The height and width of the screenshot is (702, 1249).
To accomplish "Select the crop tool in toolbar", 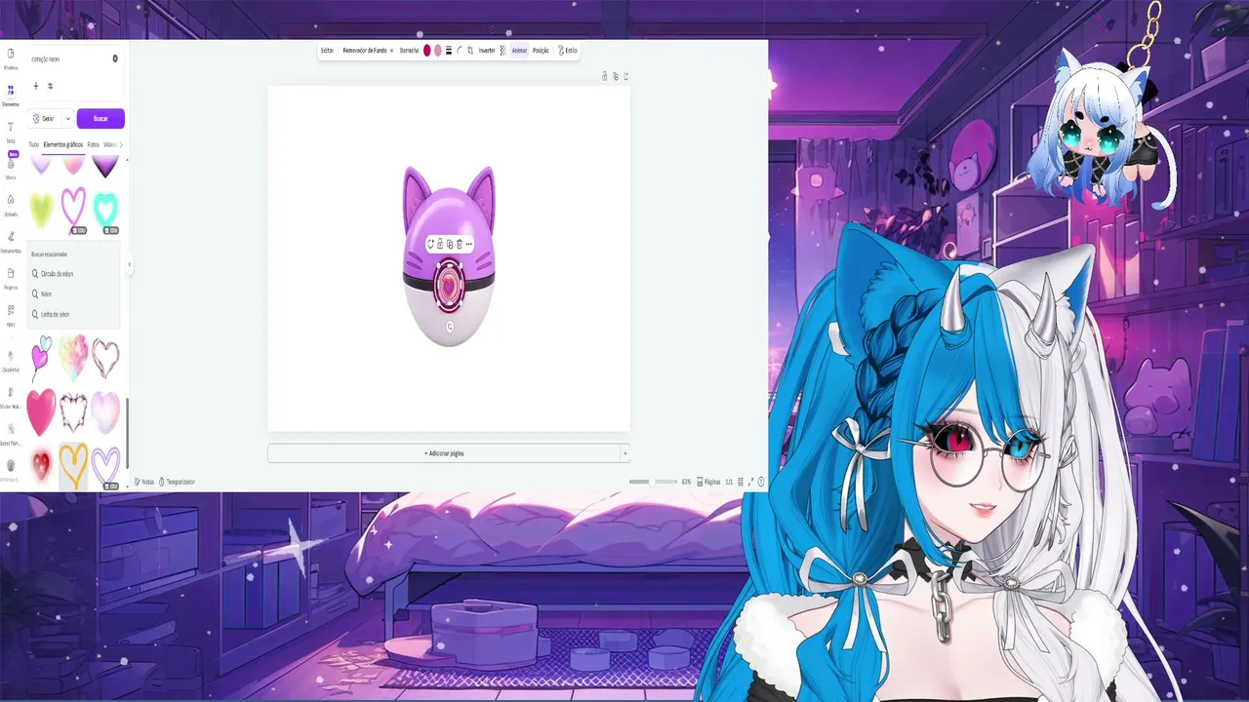I will point(470,51).
